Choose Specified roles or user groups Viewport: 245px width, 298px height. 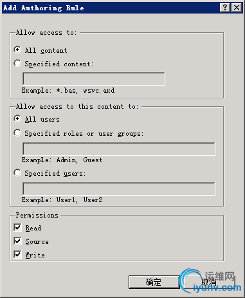(17, 133)
